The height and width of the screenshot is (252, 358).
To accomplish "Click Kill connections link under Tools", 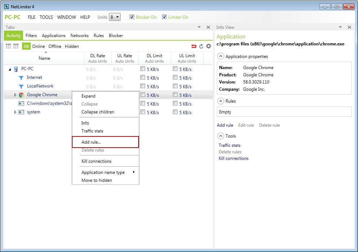I will click(233, 158).
